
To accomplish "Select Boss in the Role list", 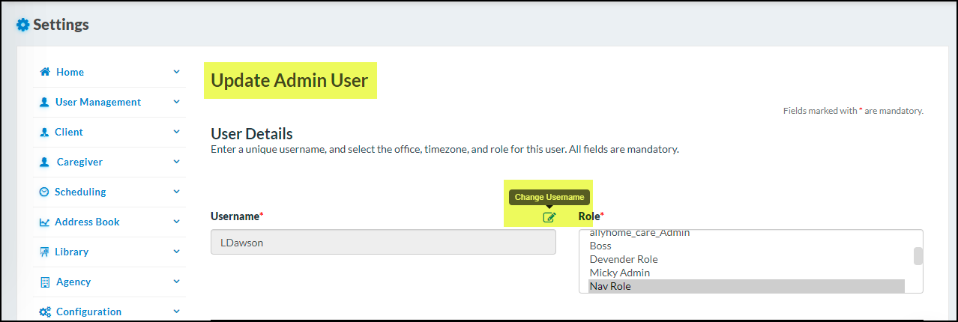I will (600, 246).
